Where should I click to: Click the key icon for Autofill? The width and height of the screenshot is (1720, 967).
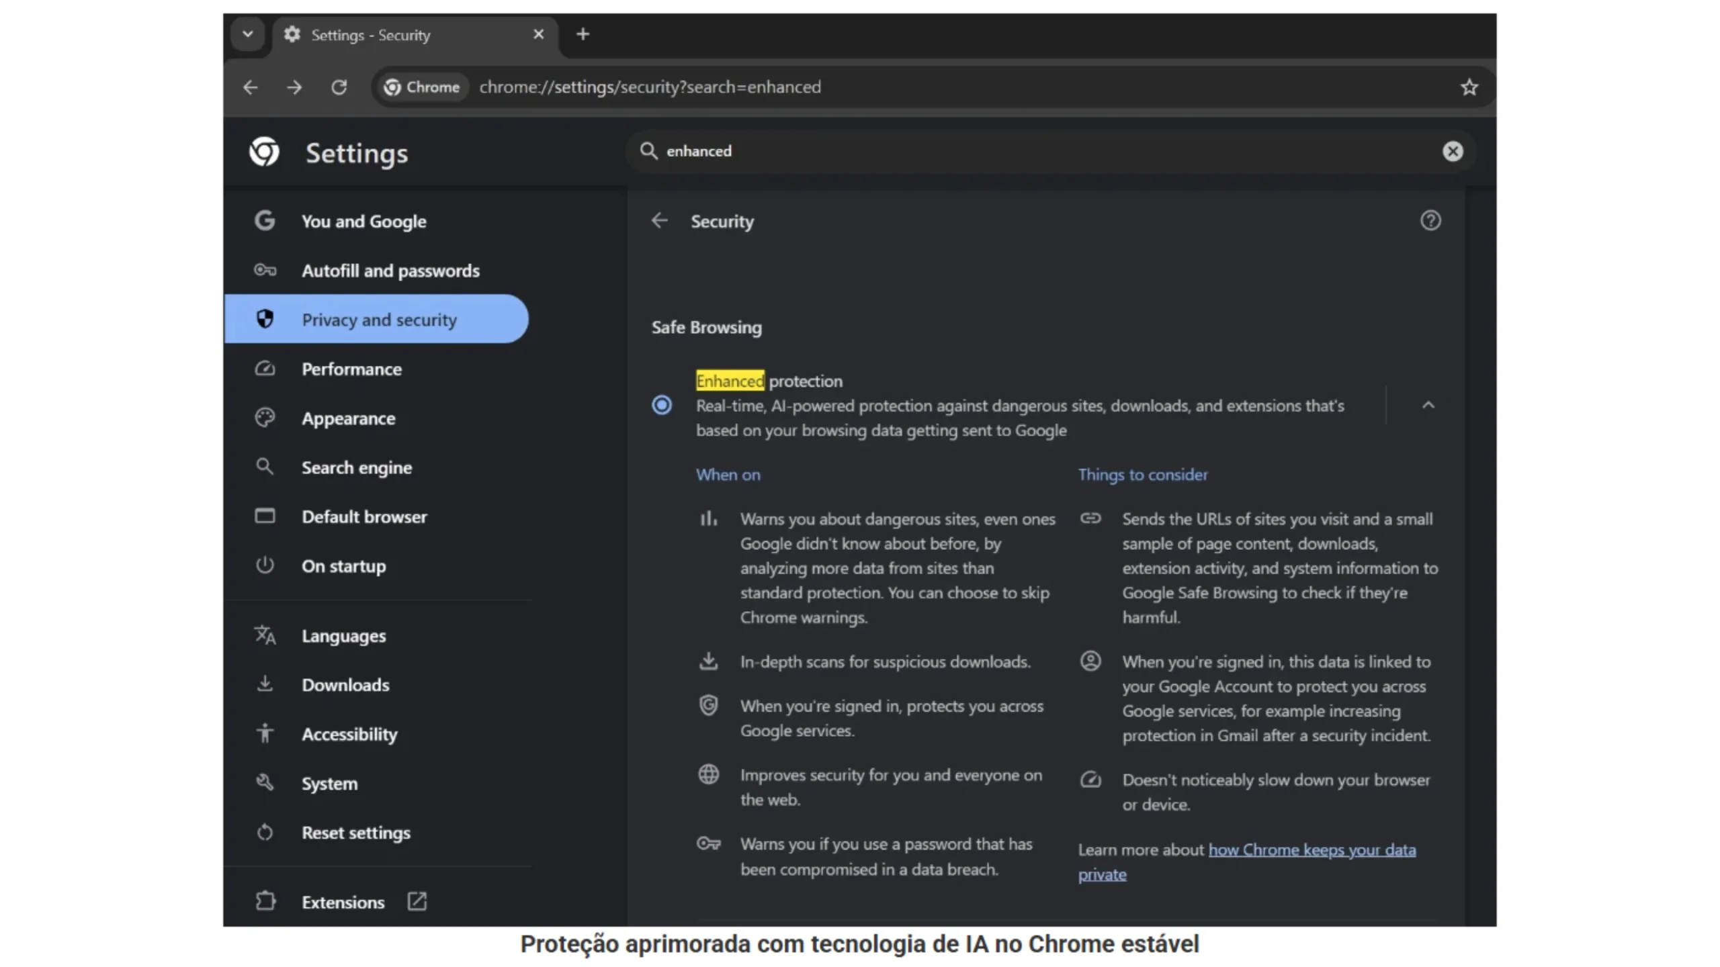coord(265,270)
